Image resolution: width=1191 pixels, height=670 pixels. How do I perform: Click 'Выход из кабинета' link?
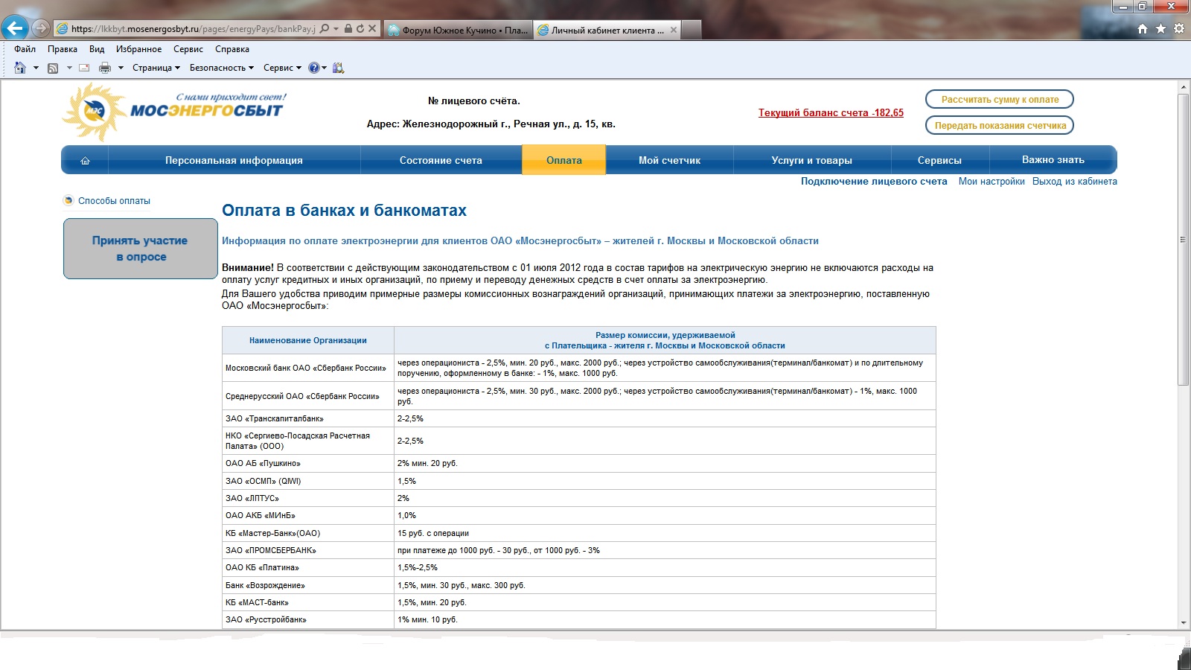pos(1074,181)
